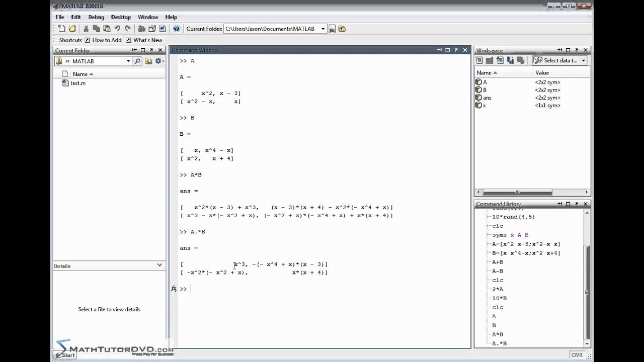Expand the Current Folder path dropdown
This screenshot has height=362, width=644.
(323, 29)
